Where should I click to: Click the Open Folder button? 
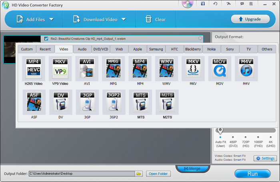(x=158, y=174)
